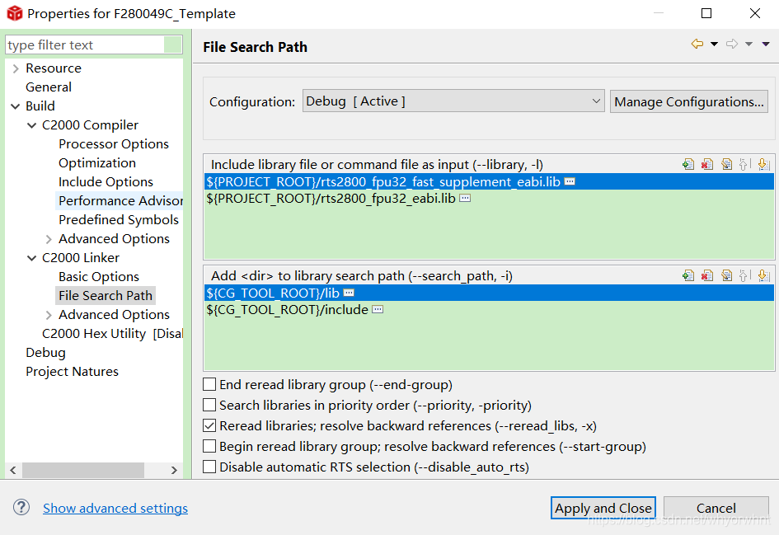This screenshot has height=535, width=779.
Task: Click Move Down icon in search path list
Action: [x=763, y=275]
